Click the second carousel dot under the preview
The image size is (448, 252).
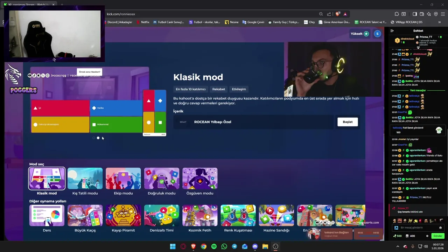click(98, 138)
